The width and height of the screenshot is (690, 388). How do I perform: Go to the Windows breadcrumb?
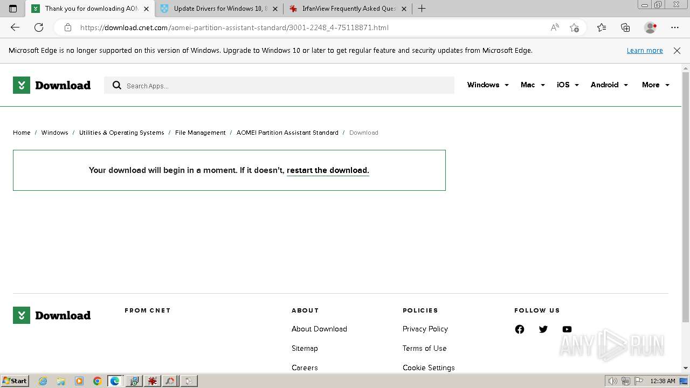click(x=54, y=133)
